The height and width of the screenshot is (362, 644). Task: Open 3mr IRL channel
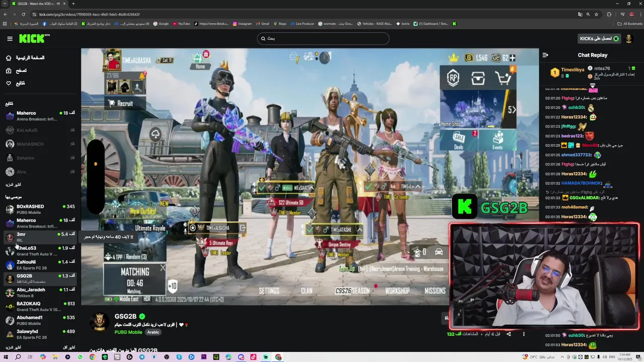[x=40, y=237]
